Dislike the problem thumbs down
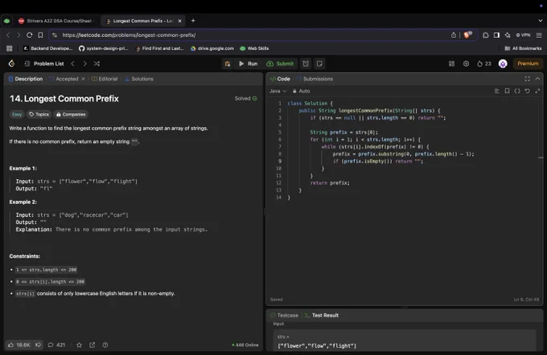This screenshot has height=355, width=547. [39, 345]
